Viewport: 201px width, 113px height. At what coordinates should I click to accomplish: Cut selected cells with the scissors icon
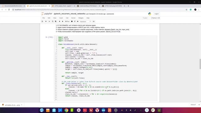click(x=49, y=21)
